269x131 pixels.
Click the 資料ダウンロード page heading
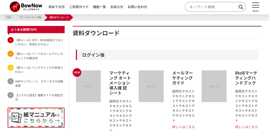click(96, 33)
